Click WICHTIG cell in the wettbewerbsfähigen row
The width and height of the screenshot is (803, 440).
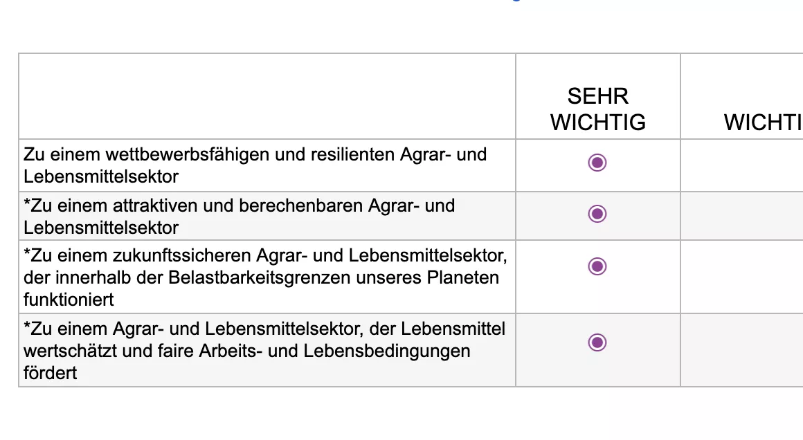pyautogui.click(x=741, y=165)
